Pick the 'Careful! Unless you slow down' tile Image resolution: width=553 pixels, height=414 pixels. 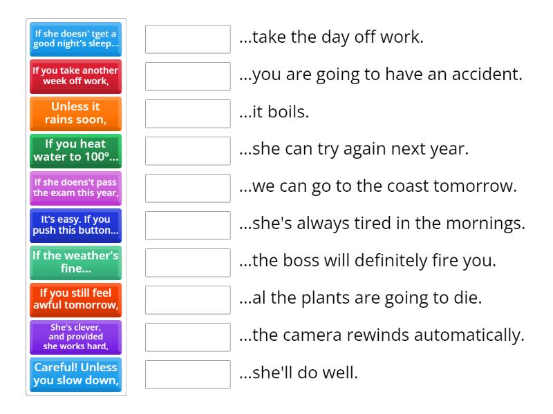coord(76,375)
